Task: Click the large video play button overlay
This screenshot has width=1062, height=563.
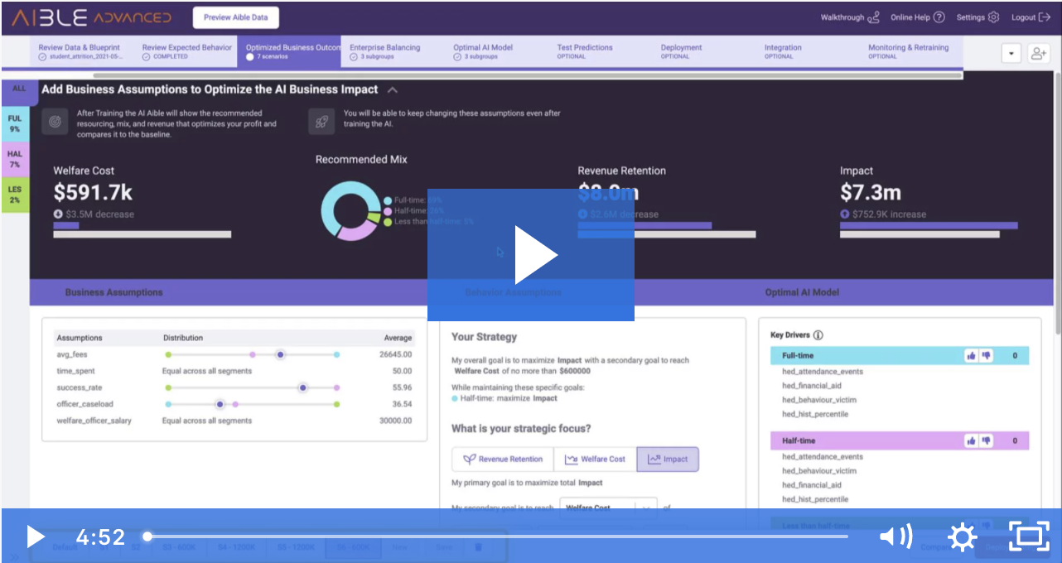Action: point(531,255)
